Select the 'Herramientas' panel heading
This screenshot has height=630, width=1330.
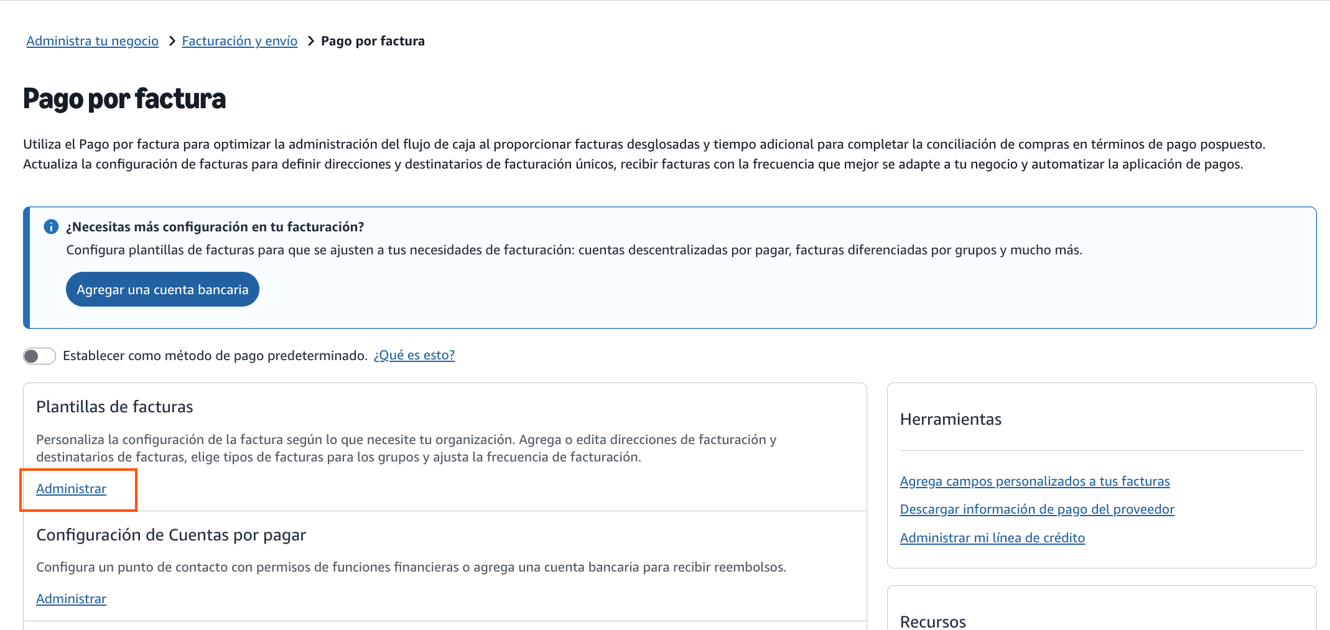[951, 419]
